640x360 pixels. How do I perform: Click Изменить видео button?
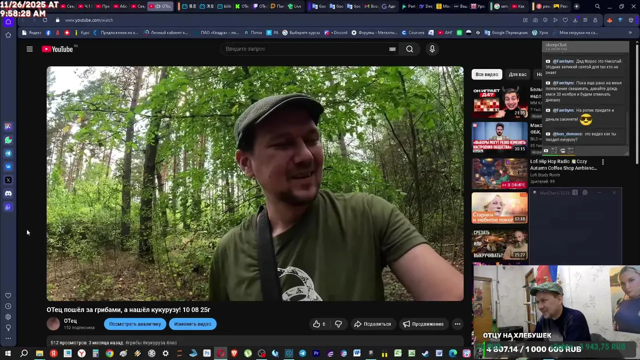(192, 324)
